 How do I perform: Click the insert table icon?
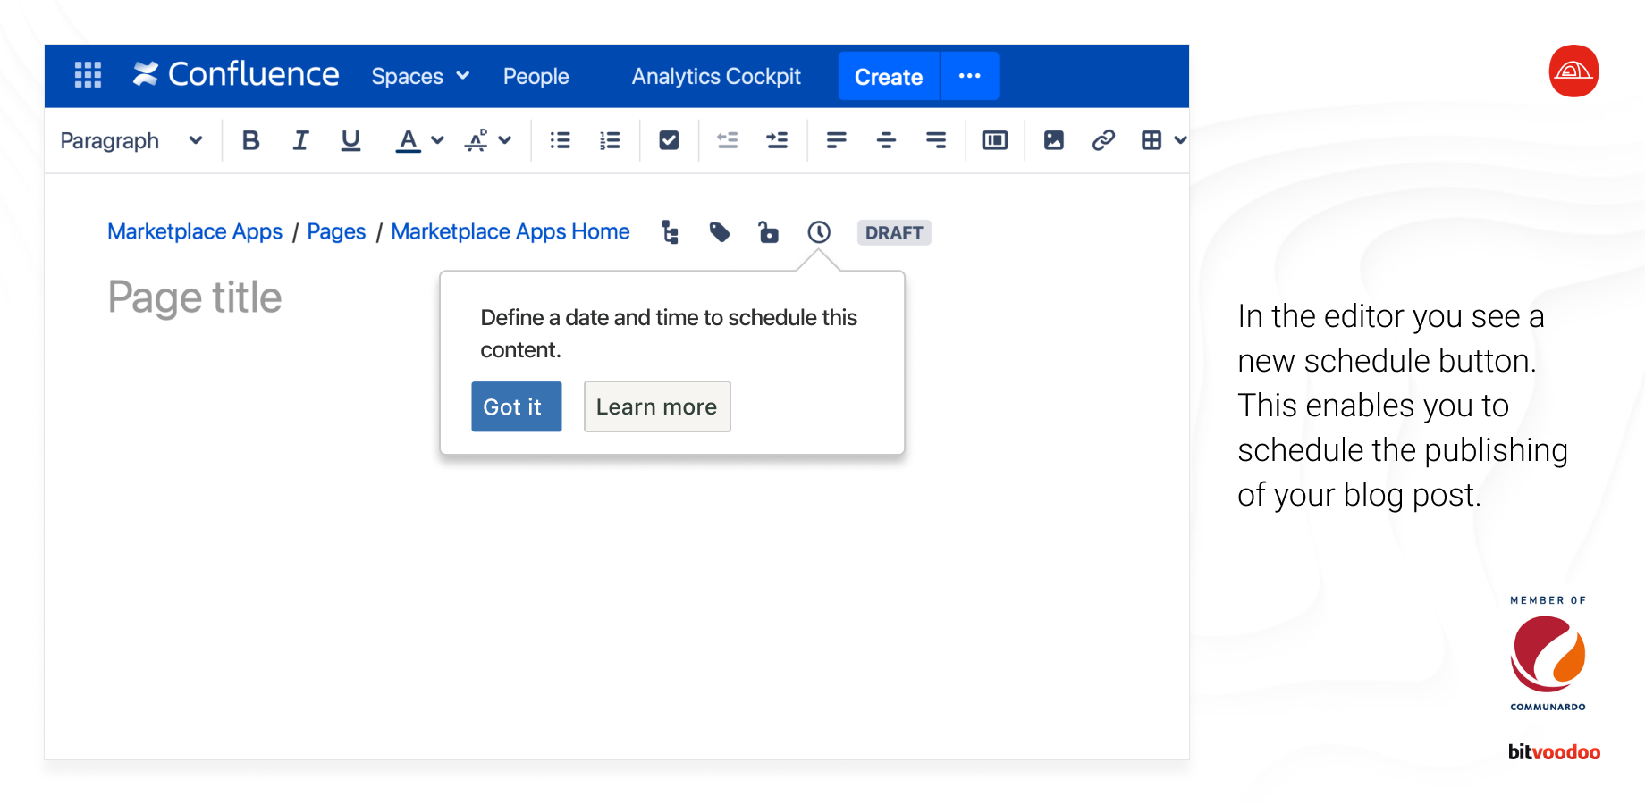(x=1151, y=140)
